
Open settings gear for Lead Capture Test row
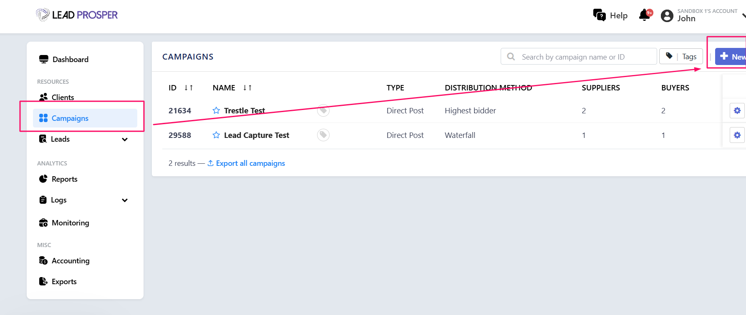pyautogui.click(x=737, y=135)
